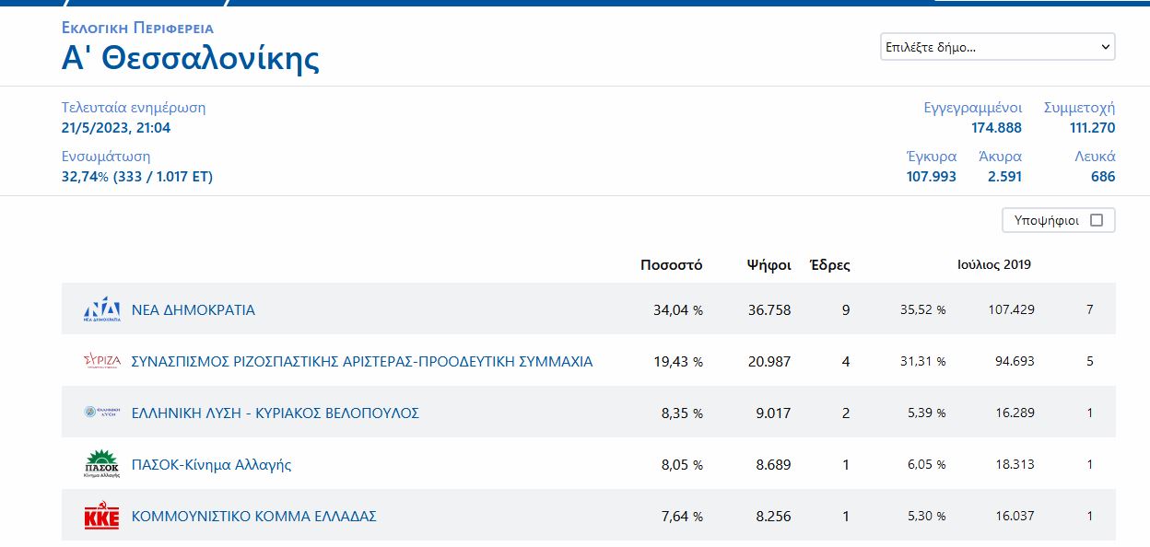Open the ΝΕΑ ΔΗΜΟΚΡΑΤΙΑ party link

tap(194, 310)
